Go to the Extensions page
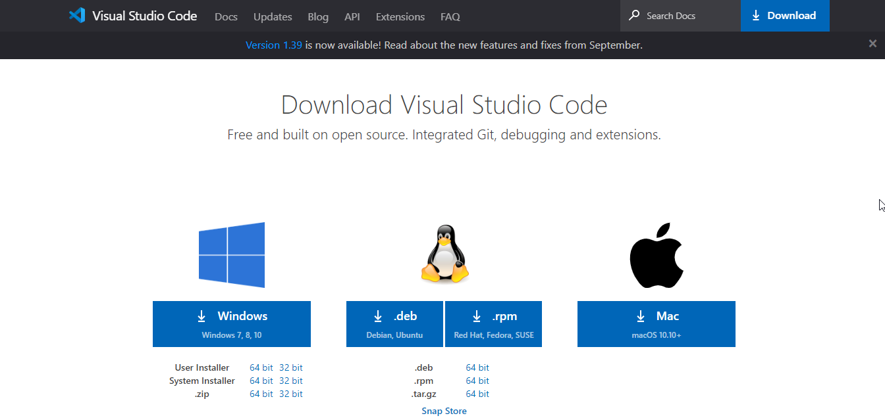The image size is (885, 420). click(x=400, y=16)
